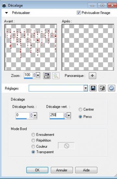Click the Aide button
Screen dimensions: 117x179
tap(86, 170)
